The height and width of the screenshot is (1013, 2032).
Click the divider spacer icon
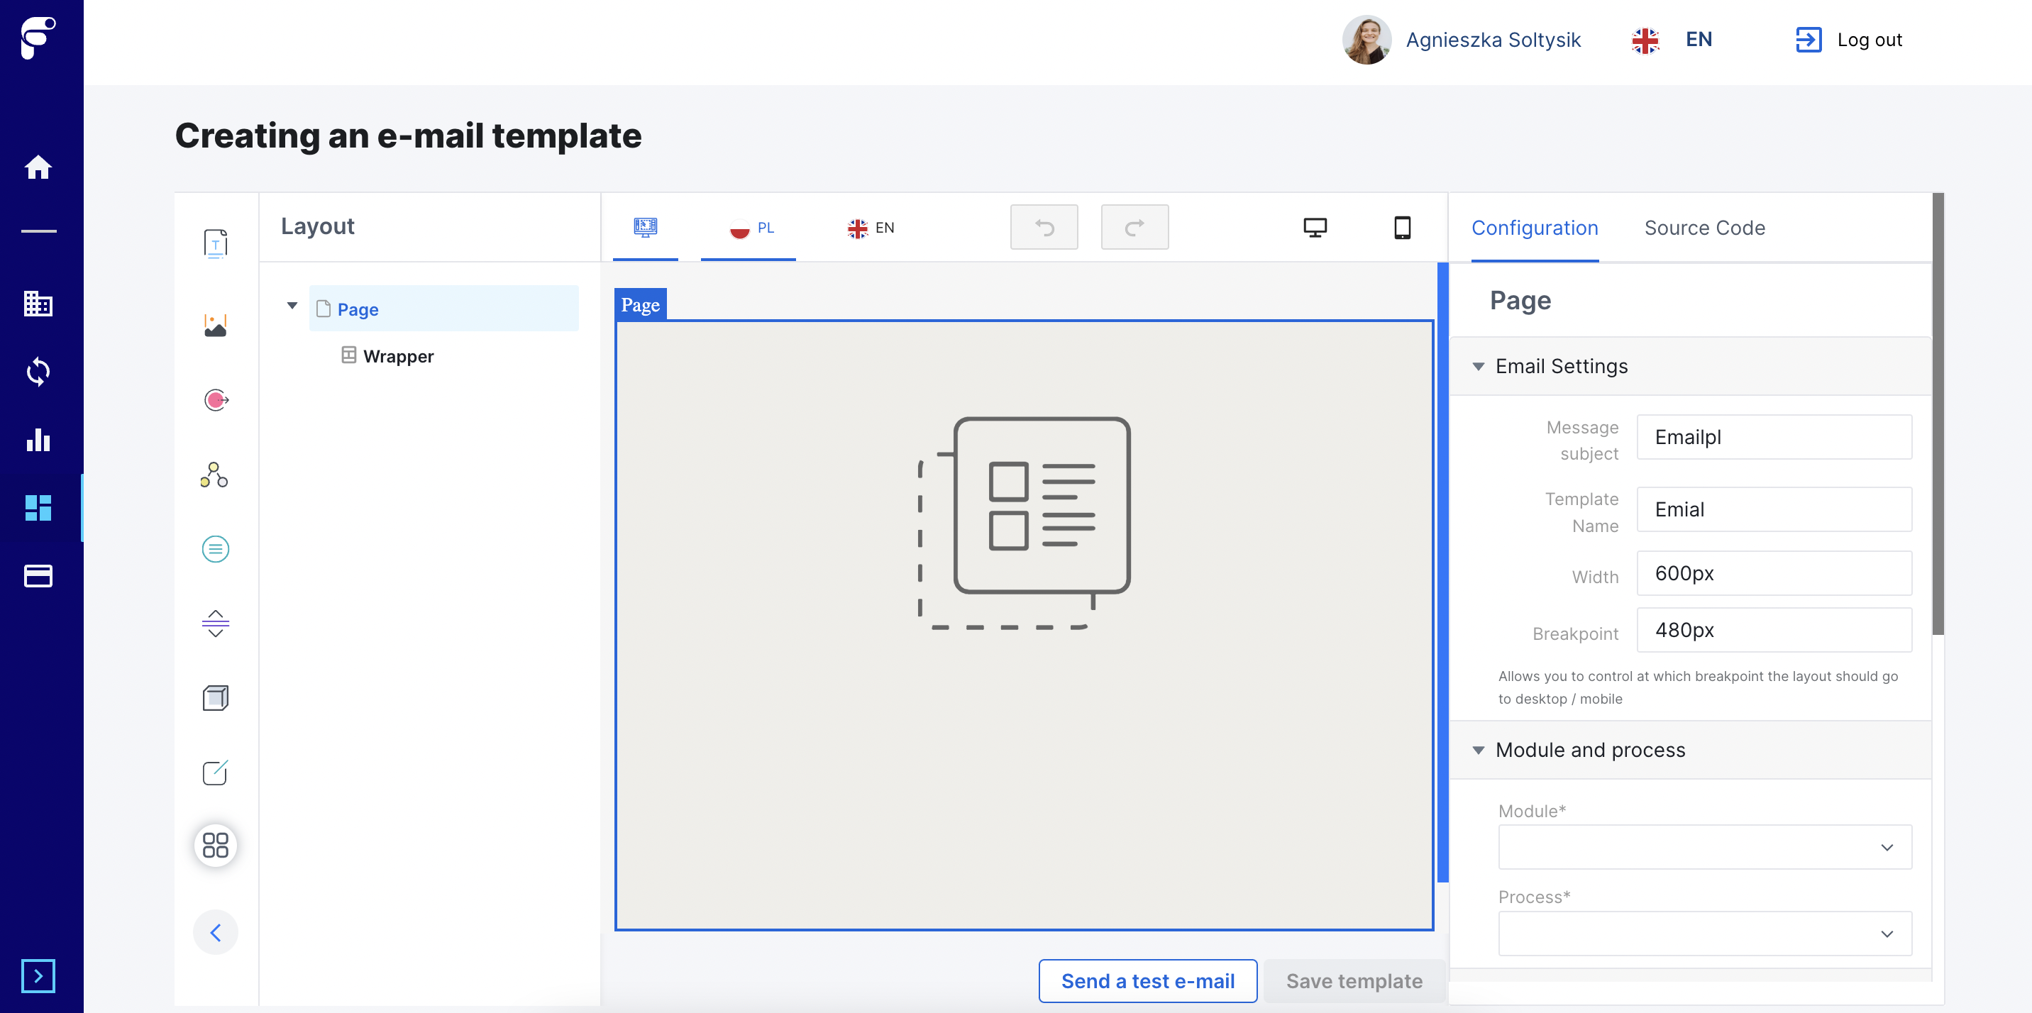[x=216, y=624]
